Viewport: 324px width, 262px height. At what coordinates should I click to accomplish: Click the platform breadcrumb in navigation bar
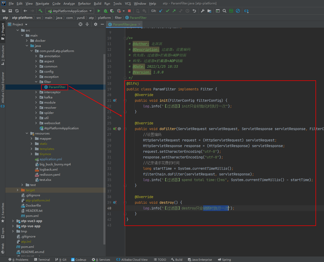[104, 18]
